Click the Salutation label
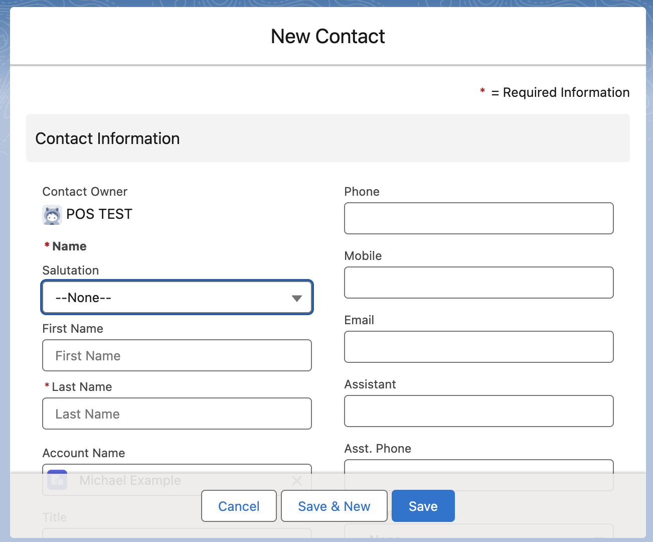 click(71, 270)
